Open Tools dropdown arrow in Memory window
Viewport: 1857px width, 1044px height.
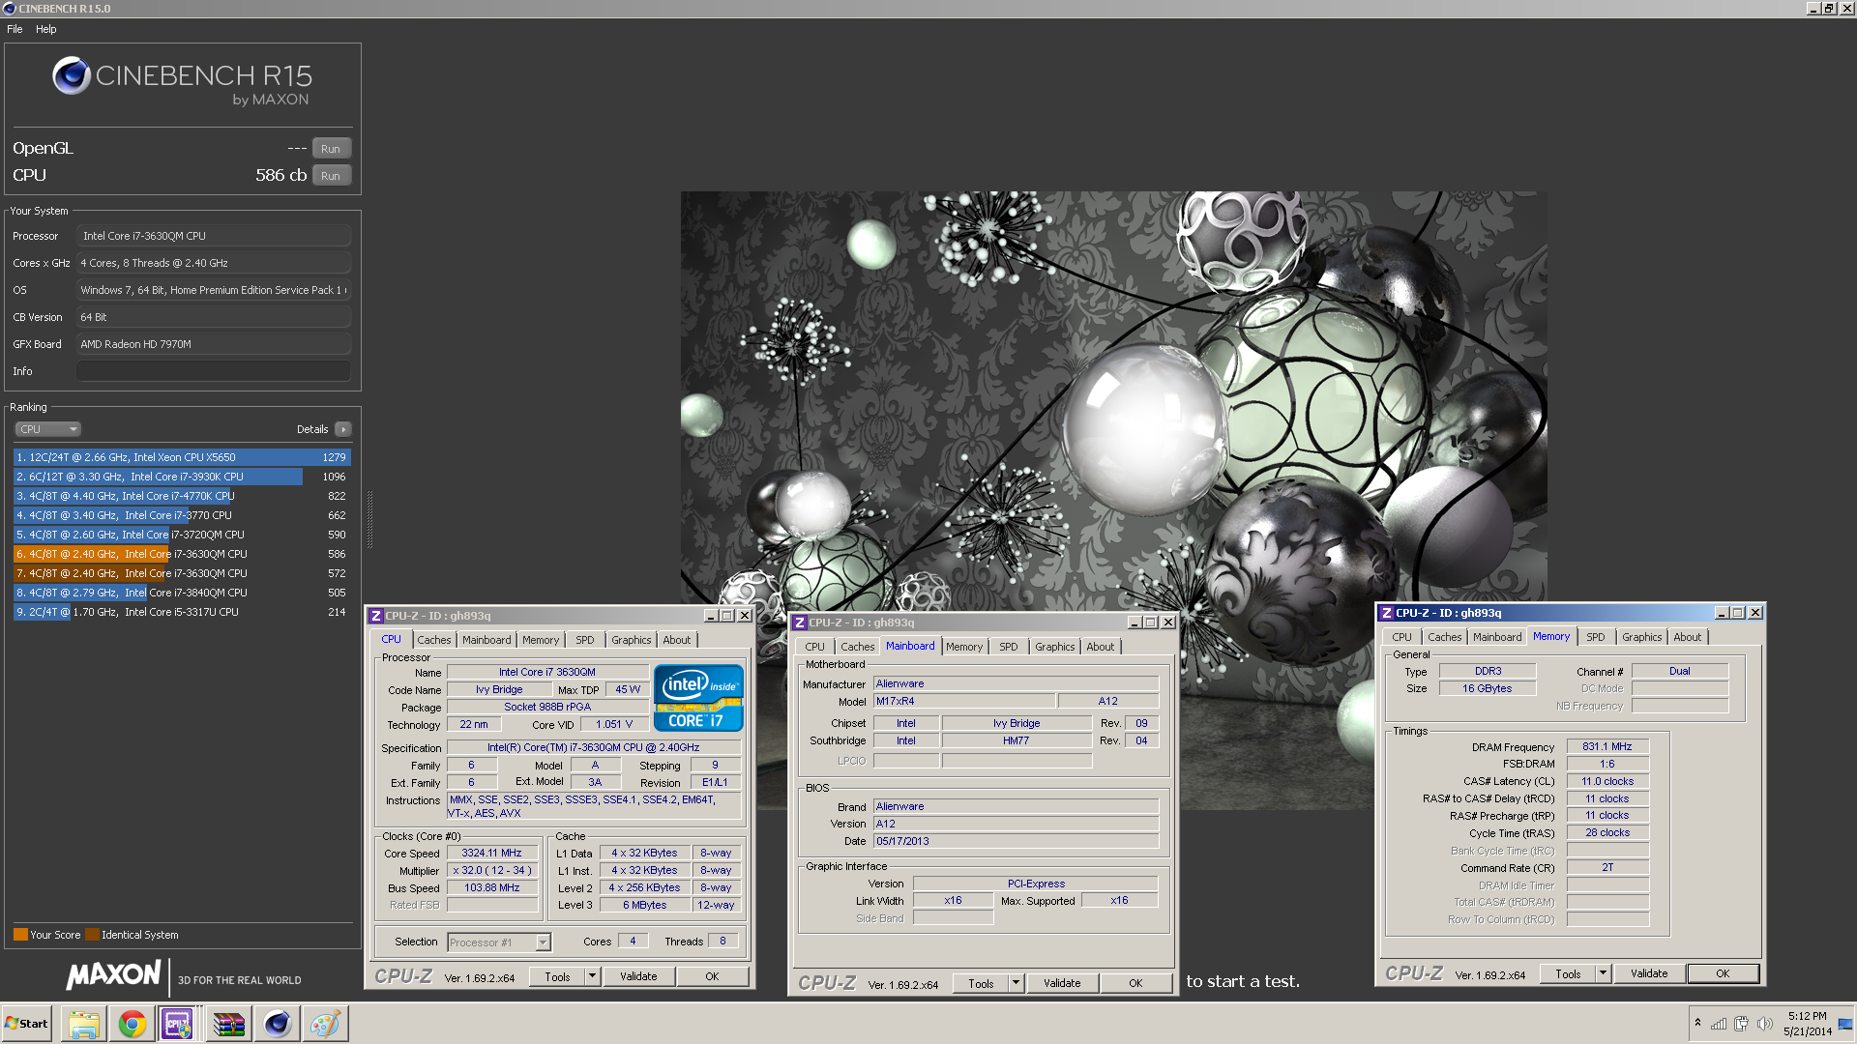[1603, 973]
